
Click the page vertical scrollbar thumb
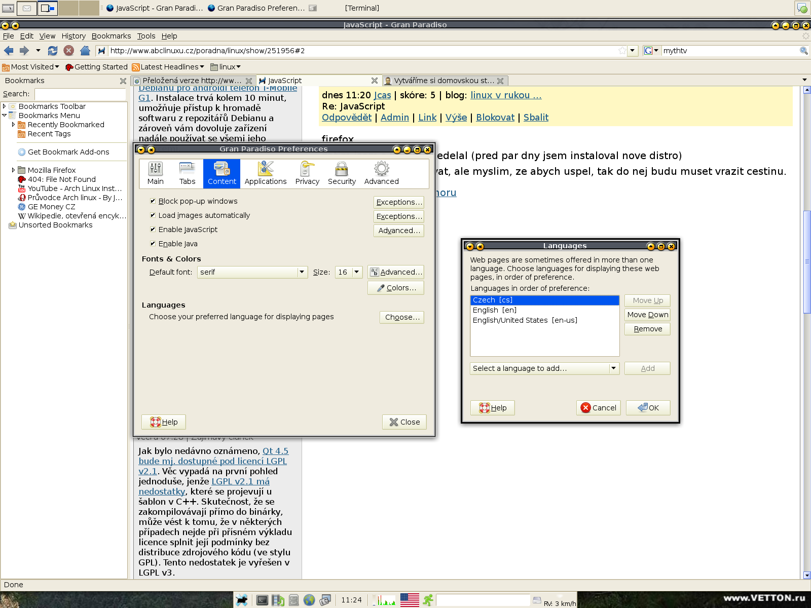pos(807,262)
